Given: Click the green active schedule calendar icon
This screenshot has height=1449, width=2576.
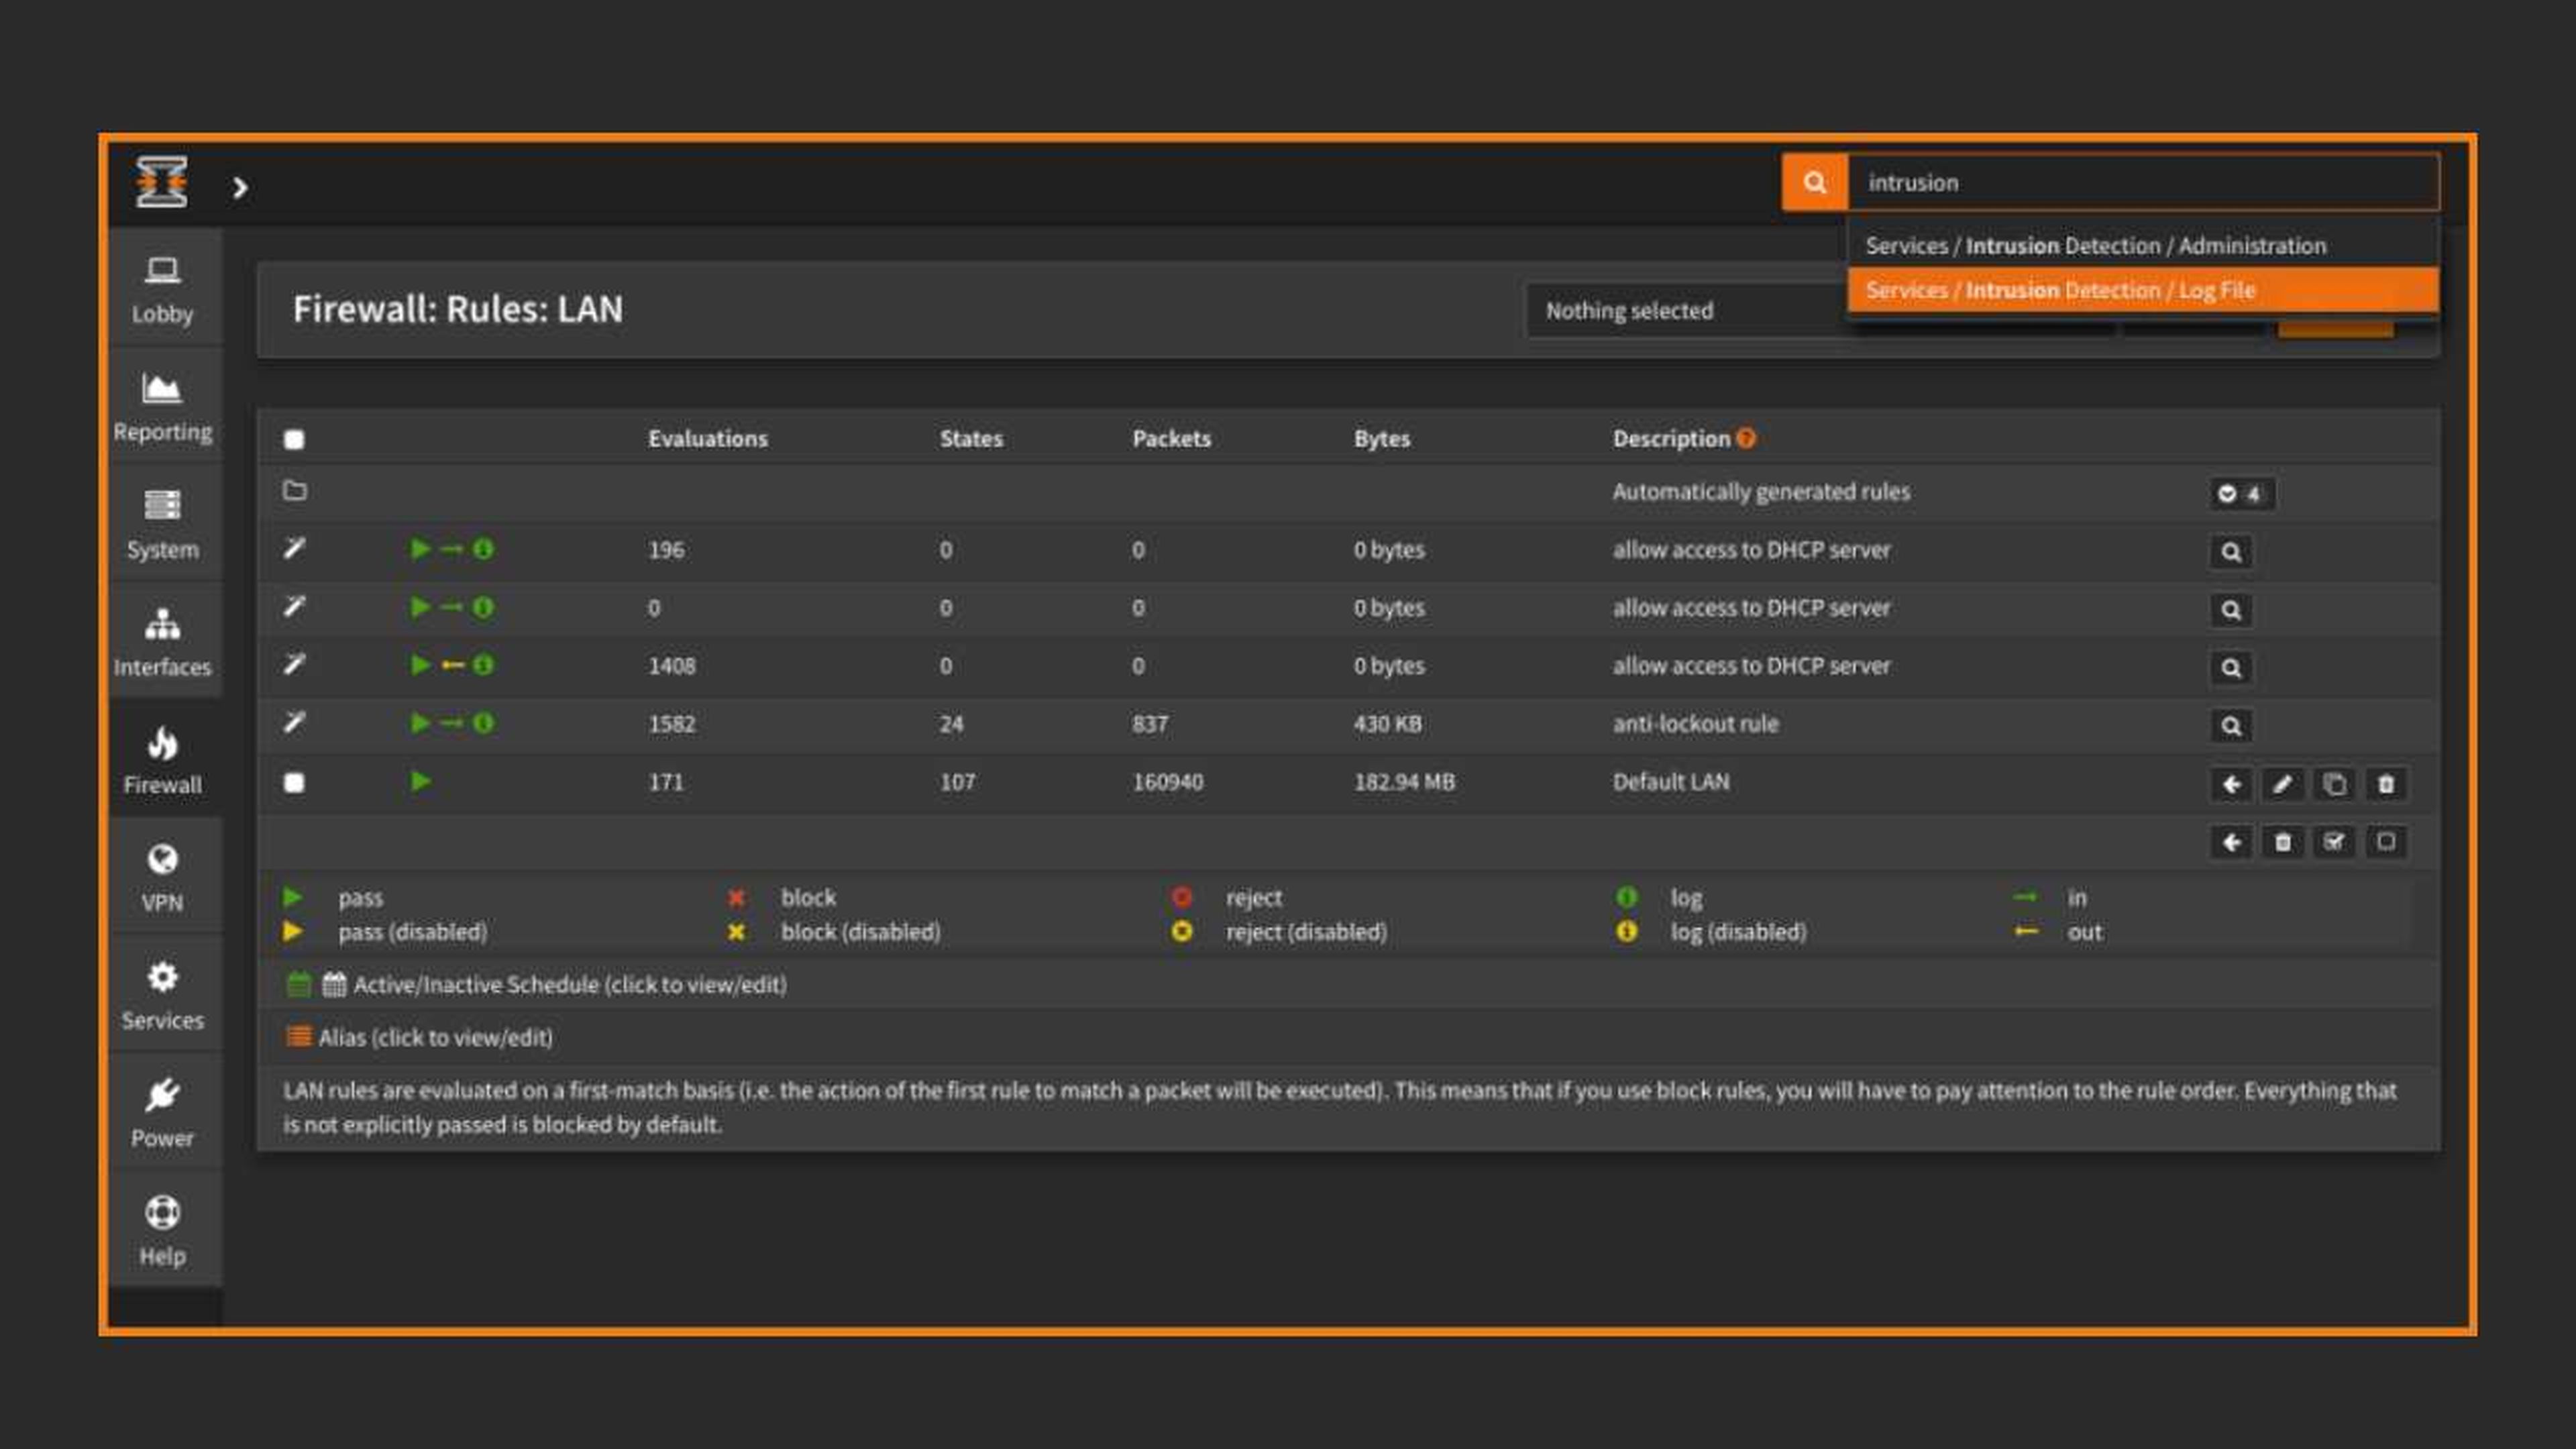Looking at the screenshot, I should tap(299, 984).
